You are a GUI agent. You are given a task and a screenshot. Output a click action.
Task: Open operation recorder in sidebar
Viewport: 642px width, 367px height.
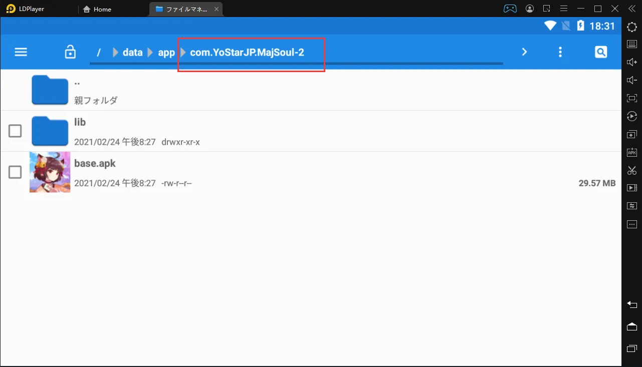[x=632, y=116]
